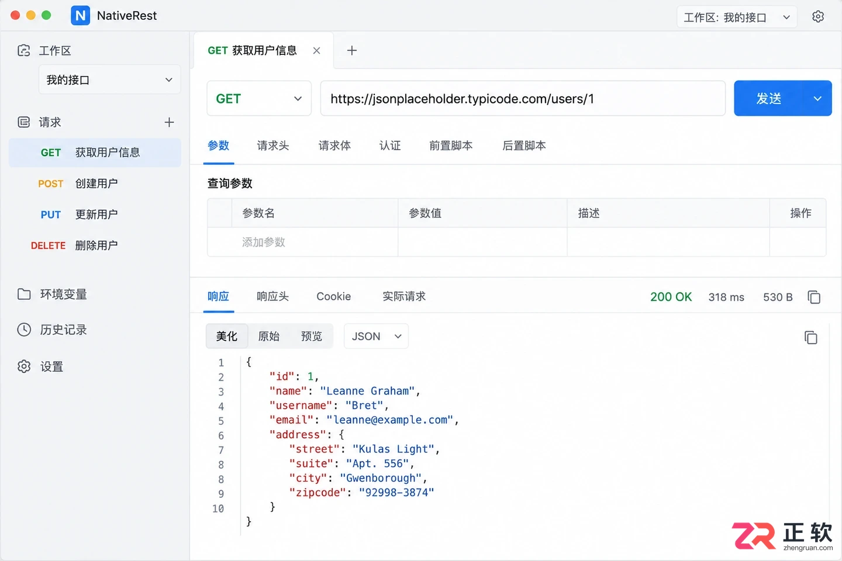Click the 530 B response size
This screenshot has height=561, width=842.
(x=778, y=297)
